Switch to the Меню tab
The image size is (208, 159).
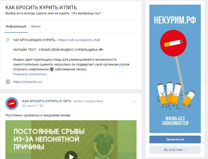(x=36, y=26)
